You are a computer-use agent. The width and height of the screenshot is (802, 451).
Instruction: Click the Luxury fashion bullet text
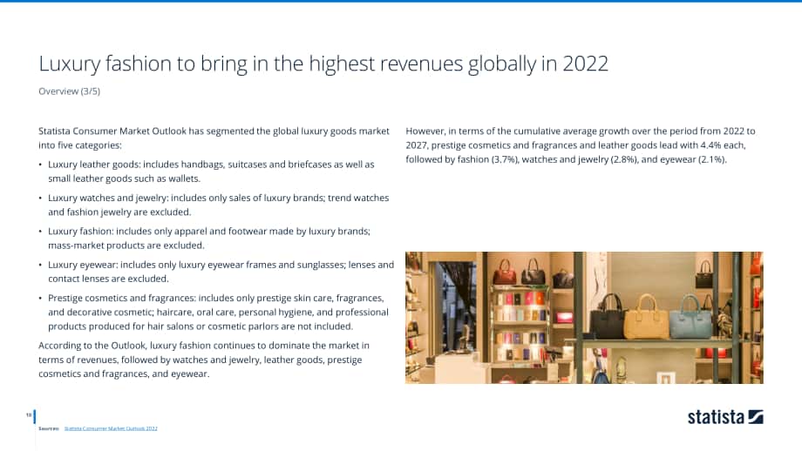[209, 238]
